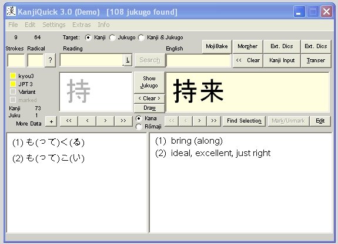Select the Rômaji display radio button
The image size is (338, 244).
coord(139,127)
